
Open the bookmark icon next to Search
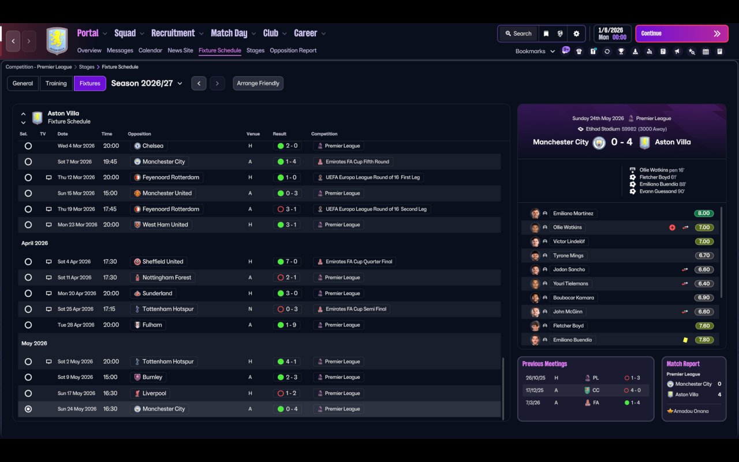click(x=546, y=33)
